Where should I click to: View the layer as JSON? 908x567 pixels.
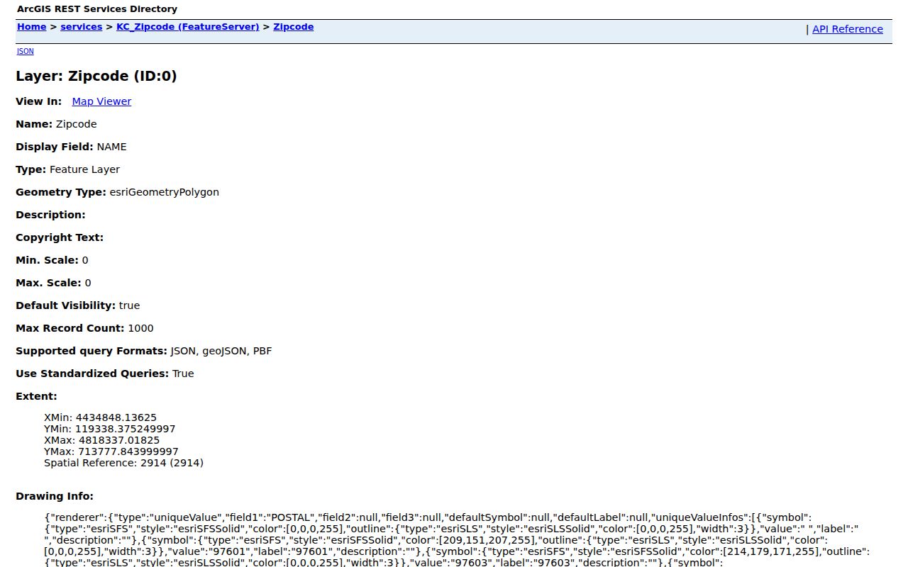click(x=25, y=51)
